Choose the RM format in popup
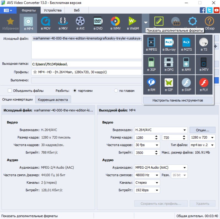The height and width of the screenshot is (219, 220). click(152, 85)
